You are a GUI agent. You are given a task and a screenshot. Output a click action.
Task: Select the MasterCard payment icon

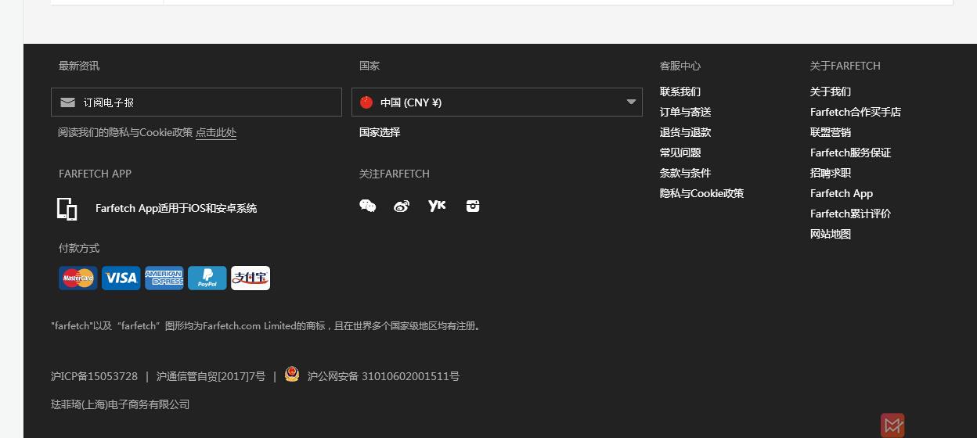[x=78, y=278]
